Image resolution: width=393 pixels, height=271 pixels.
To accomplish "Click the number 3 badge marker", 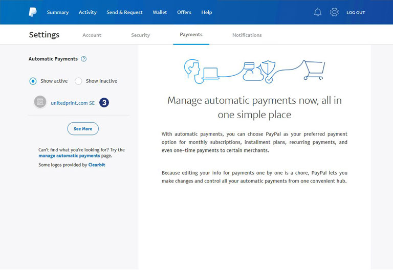I will 104,103.
